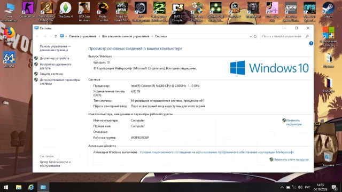
Task: Launch Internet Explorer from the taskbar
Action: pos(31,187)
